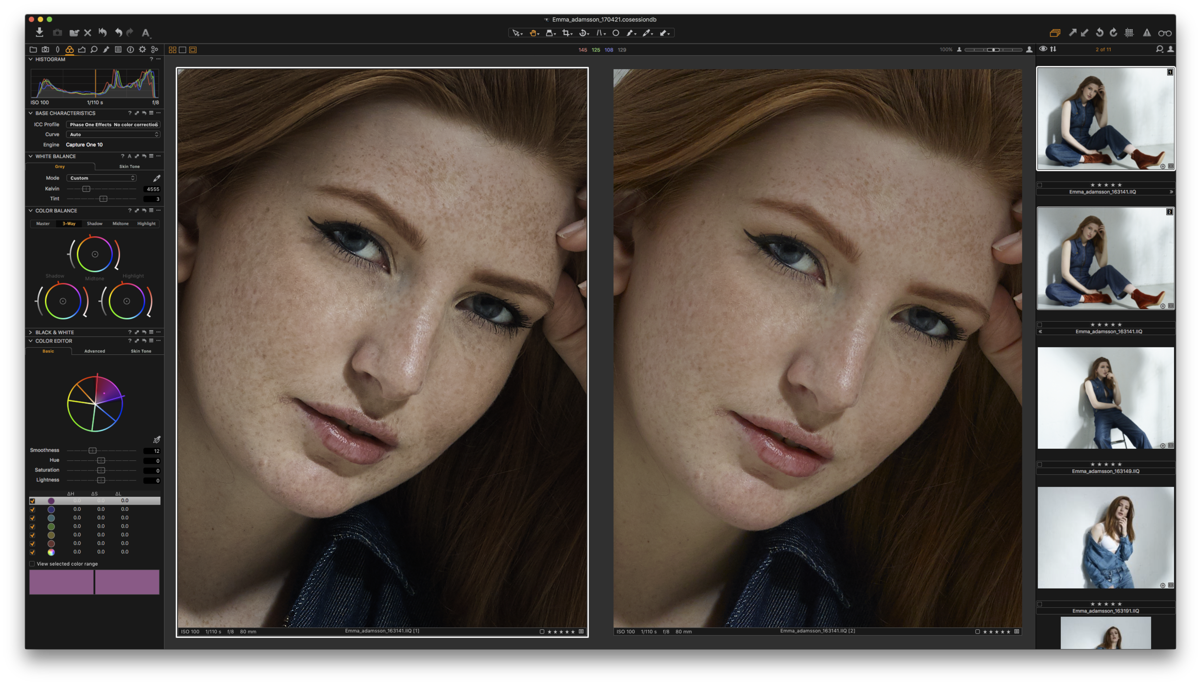This screenshot has width=1201, height=685.
Task: Select the White balance picker eyedropper tool
Action: [x=648, y=33]
